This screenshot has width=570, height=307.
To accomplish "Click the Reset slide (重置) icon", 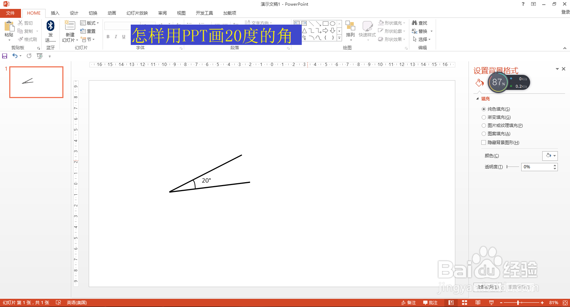I will pos(83,31).
